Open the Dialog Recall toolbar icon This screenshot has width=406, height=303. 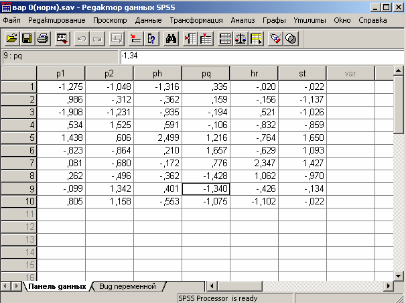(x=62, y=39)
